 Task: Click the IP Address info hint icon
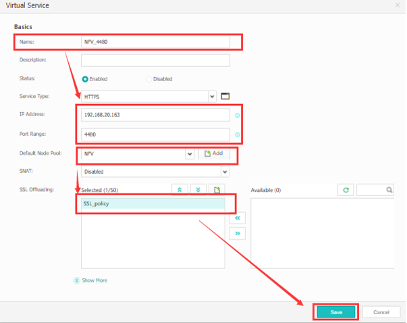pyautogui.click(x=237, y=116)
